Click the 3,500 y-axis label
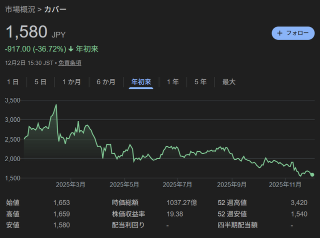Screen dimensions: 320x238 click(x=12, y=100)
